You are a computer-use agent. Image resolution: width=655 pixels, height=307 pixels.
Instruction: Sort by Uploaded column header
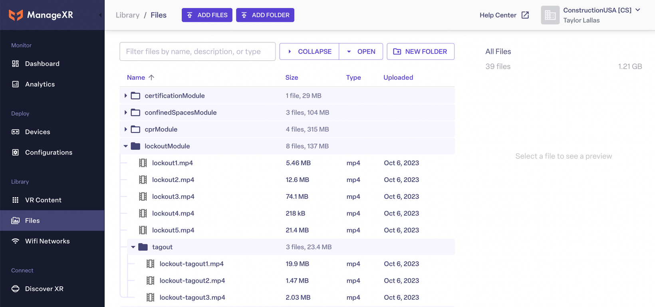click(x=398, y=77)
